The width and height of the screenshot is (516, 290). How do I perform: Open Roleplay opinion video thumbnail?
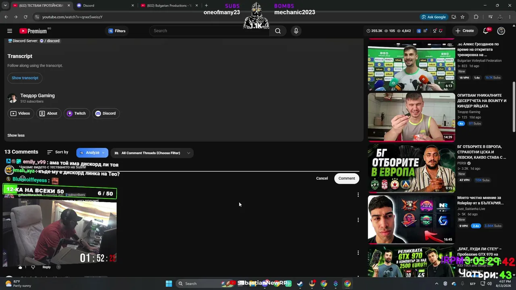(x=411, y=220)
